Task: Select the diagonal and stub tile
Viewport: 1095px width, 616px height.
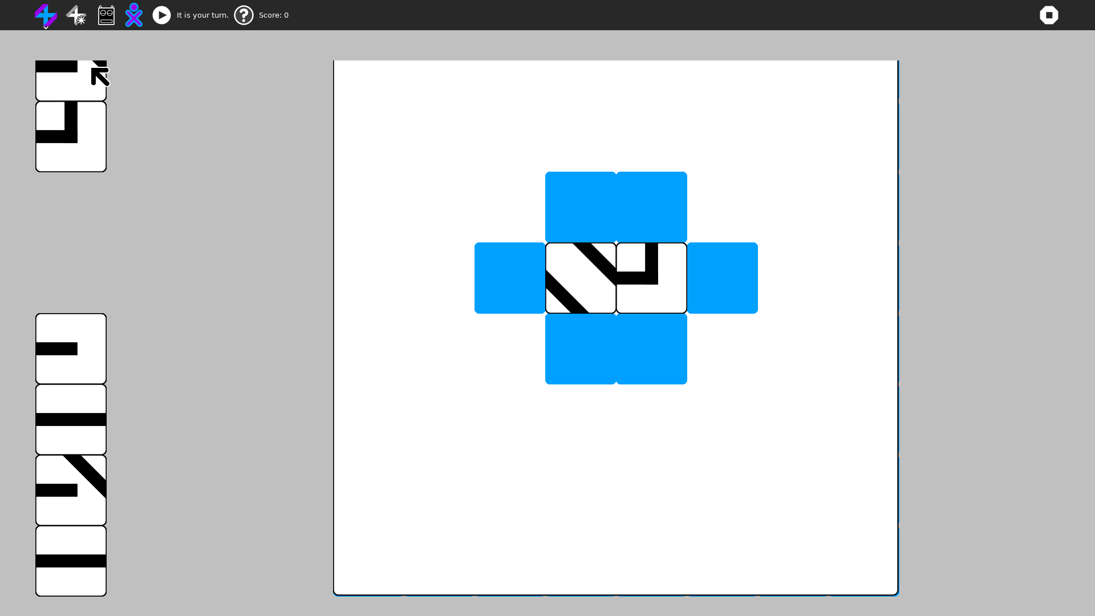Action: tap(71, 490)
